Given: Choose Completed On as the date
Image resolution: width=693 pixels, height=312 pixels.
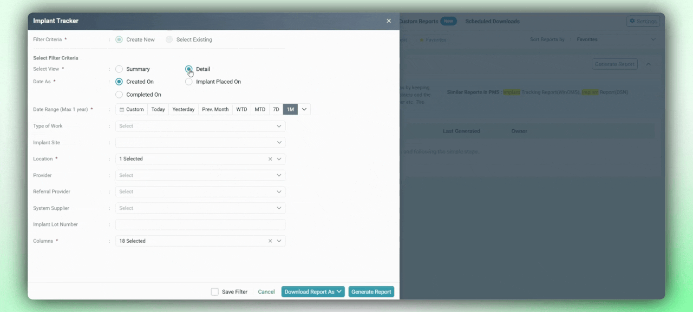Looking at the screenshot, I should pyautogui.click(x=119, y=95).
